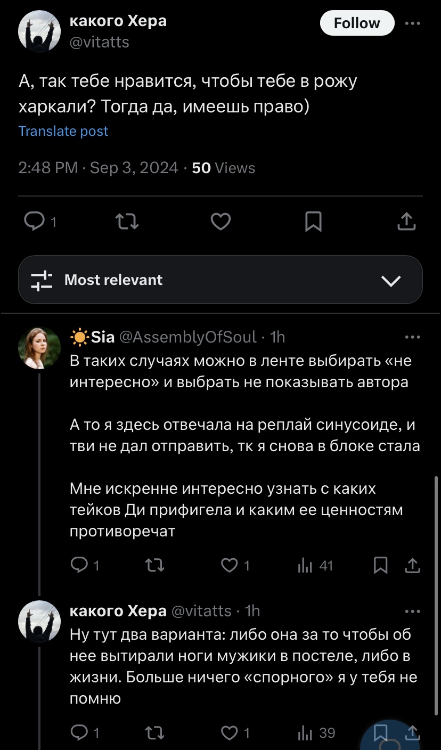Reply to Sia's comment
This screenshot has width=441, height=750.
(x=79, y=565)
